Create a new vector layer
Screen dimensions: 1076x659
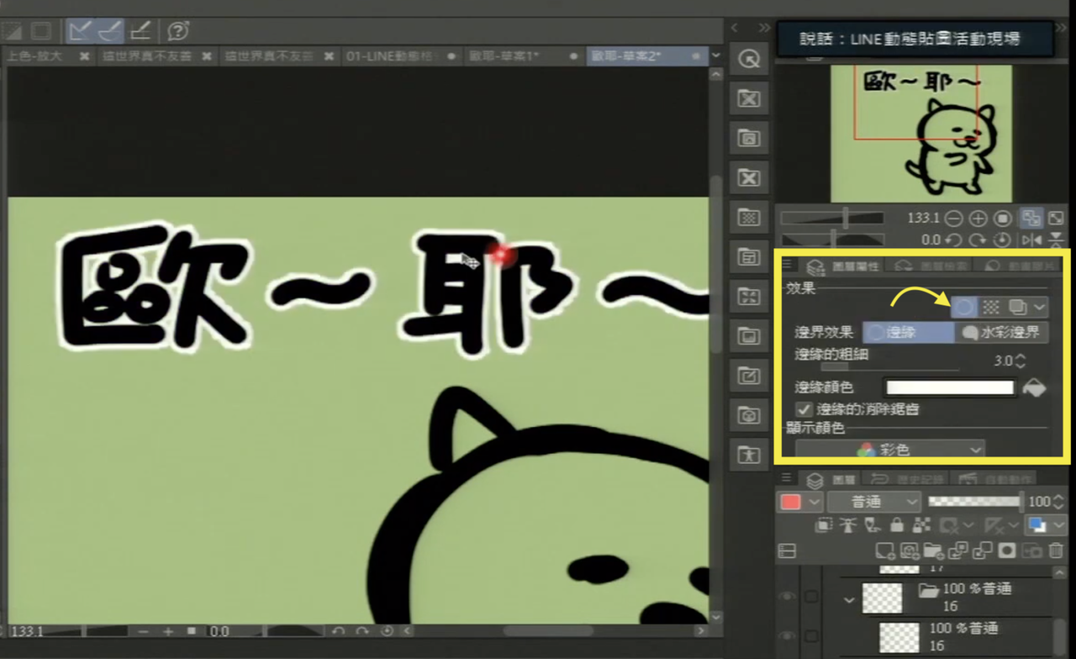click(x=909, y=551)
